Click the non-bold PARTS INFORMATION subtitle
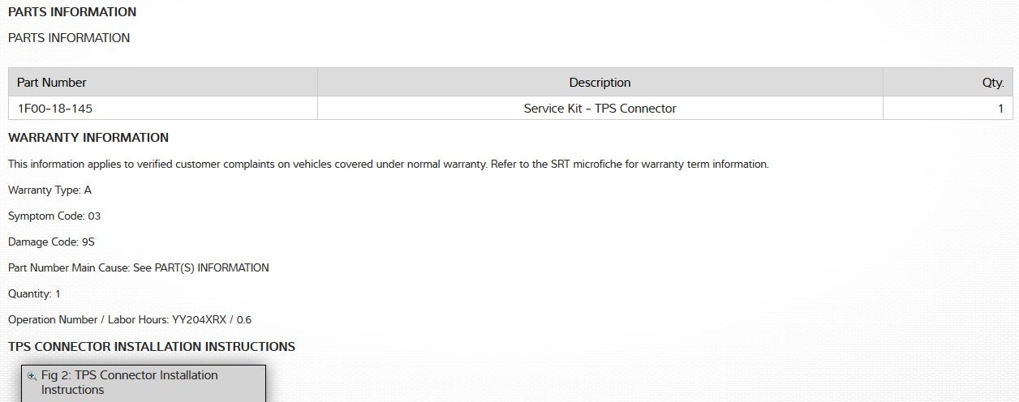Image resolution: width=1019 pixels, height=402 pixels. point(69,38)
